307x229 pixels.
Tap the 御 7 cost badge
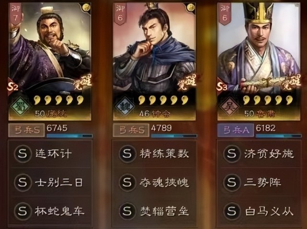[15, 14]
